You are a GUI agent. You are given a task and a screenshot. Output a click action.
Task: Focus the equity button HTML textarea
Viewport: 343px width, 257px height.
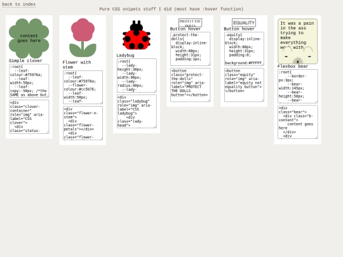tap(244, 85)
